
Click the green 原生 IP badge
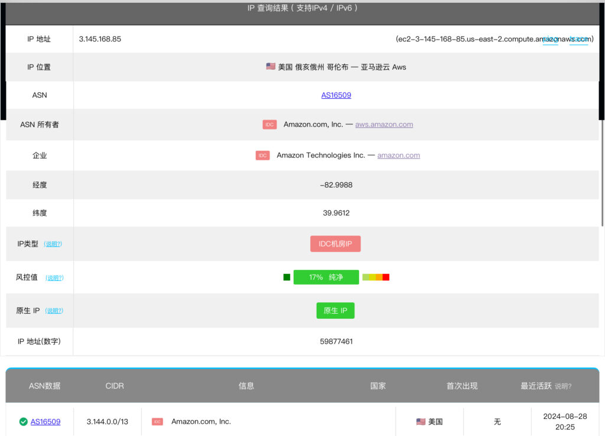tap(335, 311)
